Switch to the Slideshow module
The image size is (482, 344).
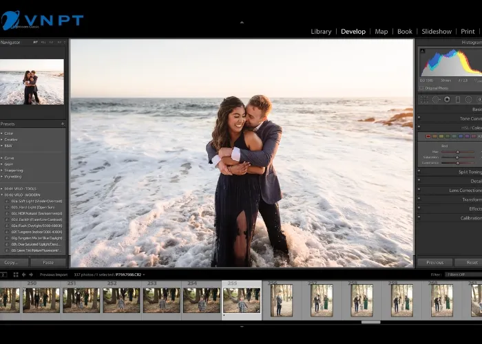click(x=437, y=32)
